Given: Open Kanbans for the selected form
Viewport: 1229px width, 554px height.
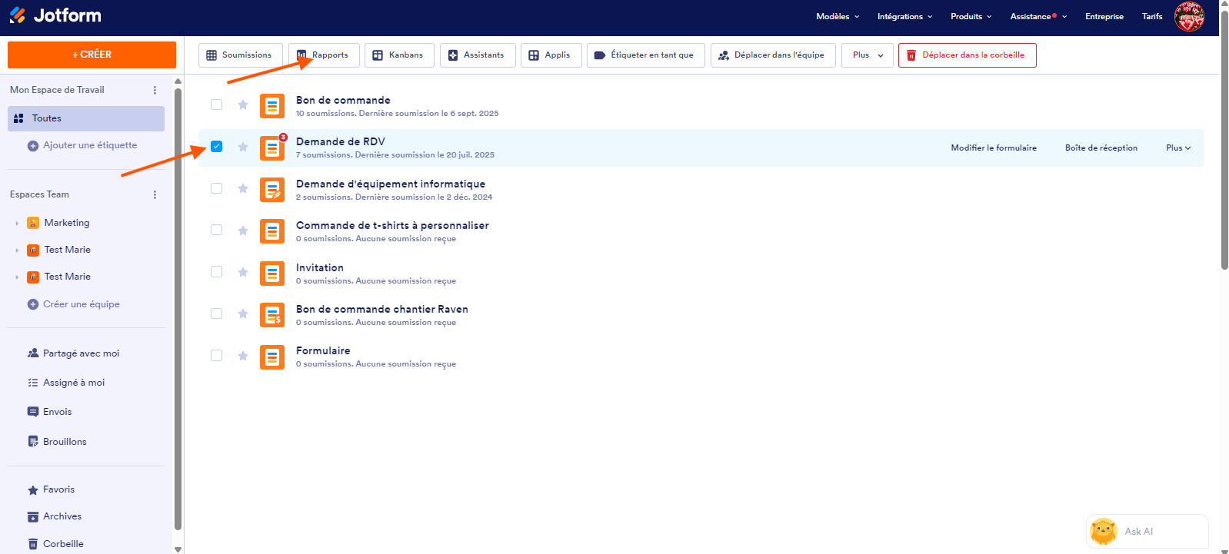Looking at the screenshot, I should [x=399, y=55].
